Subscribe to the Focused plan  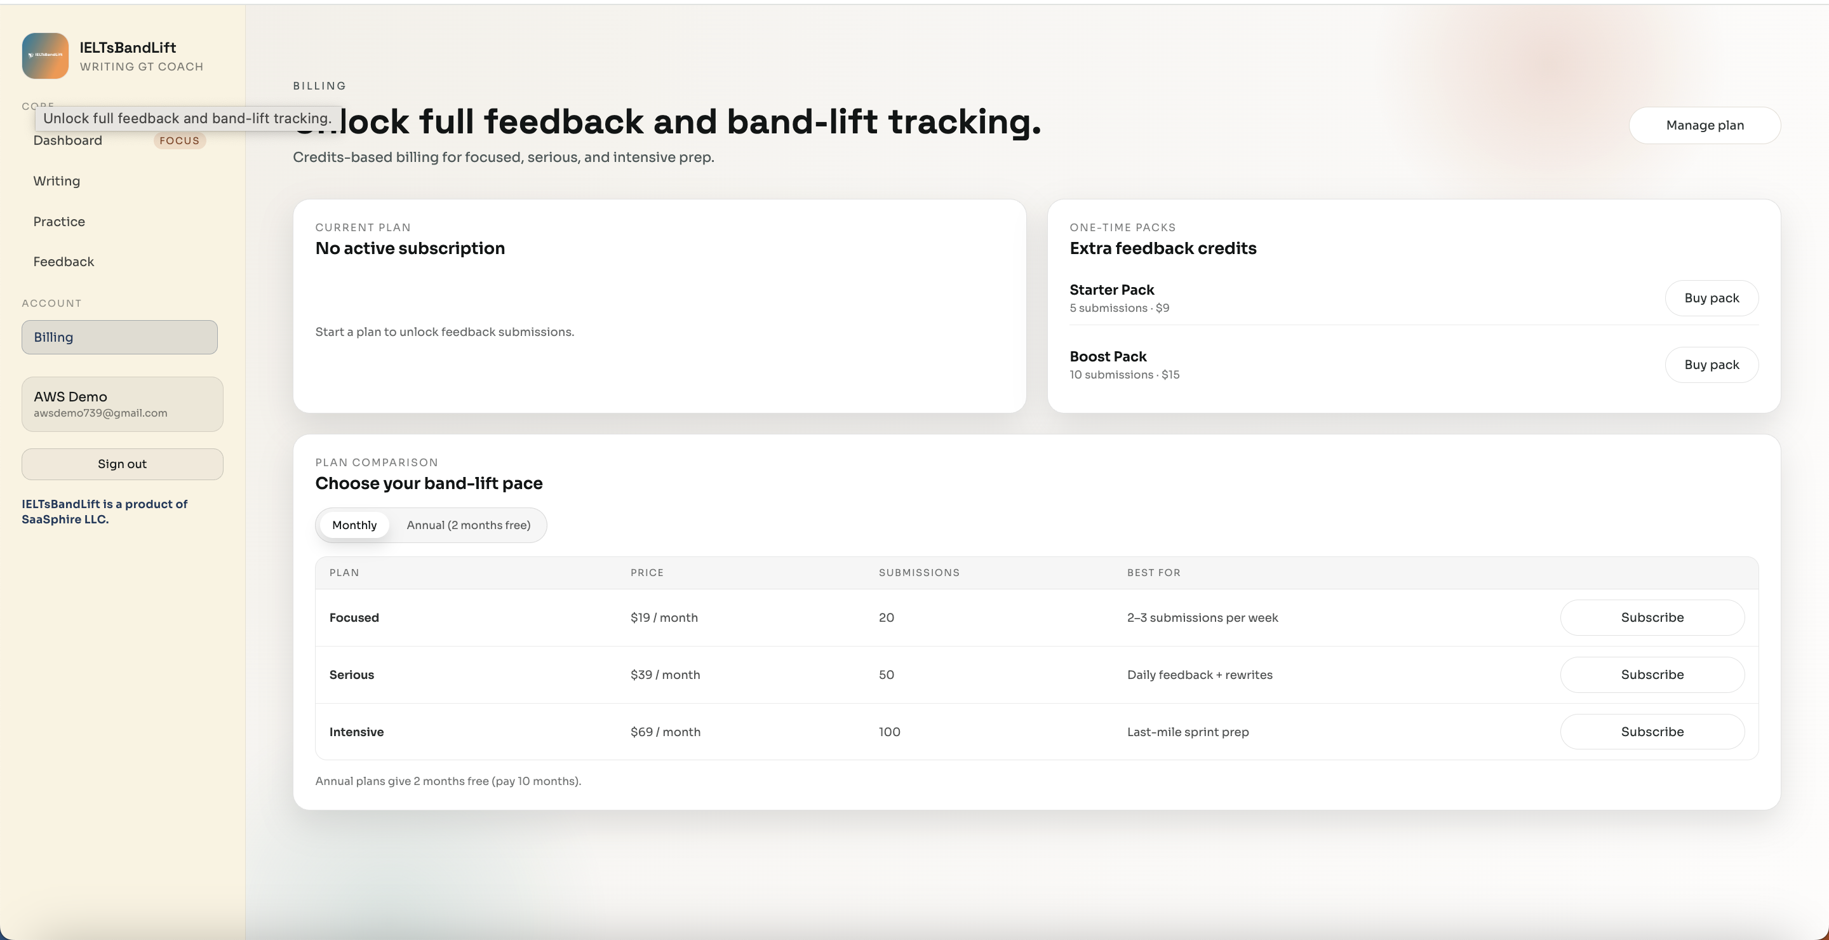[x=1652, y=617]
